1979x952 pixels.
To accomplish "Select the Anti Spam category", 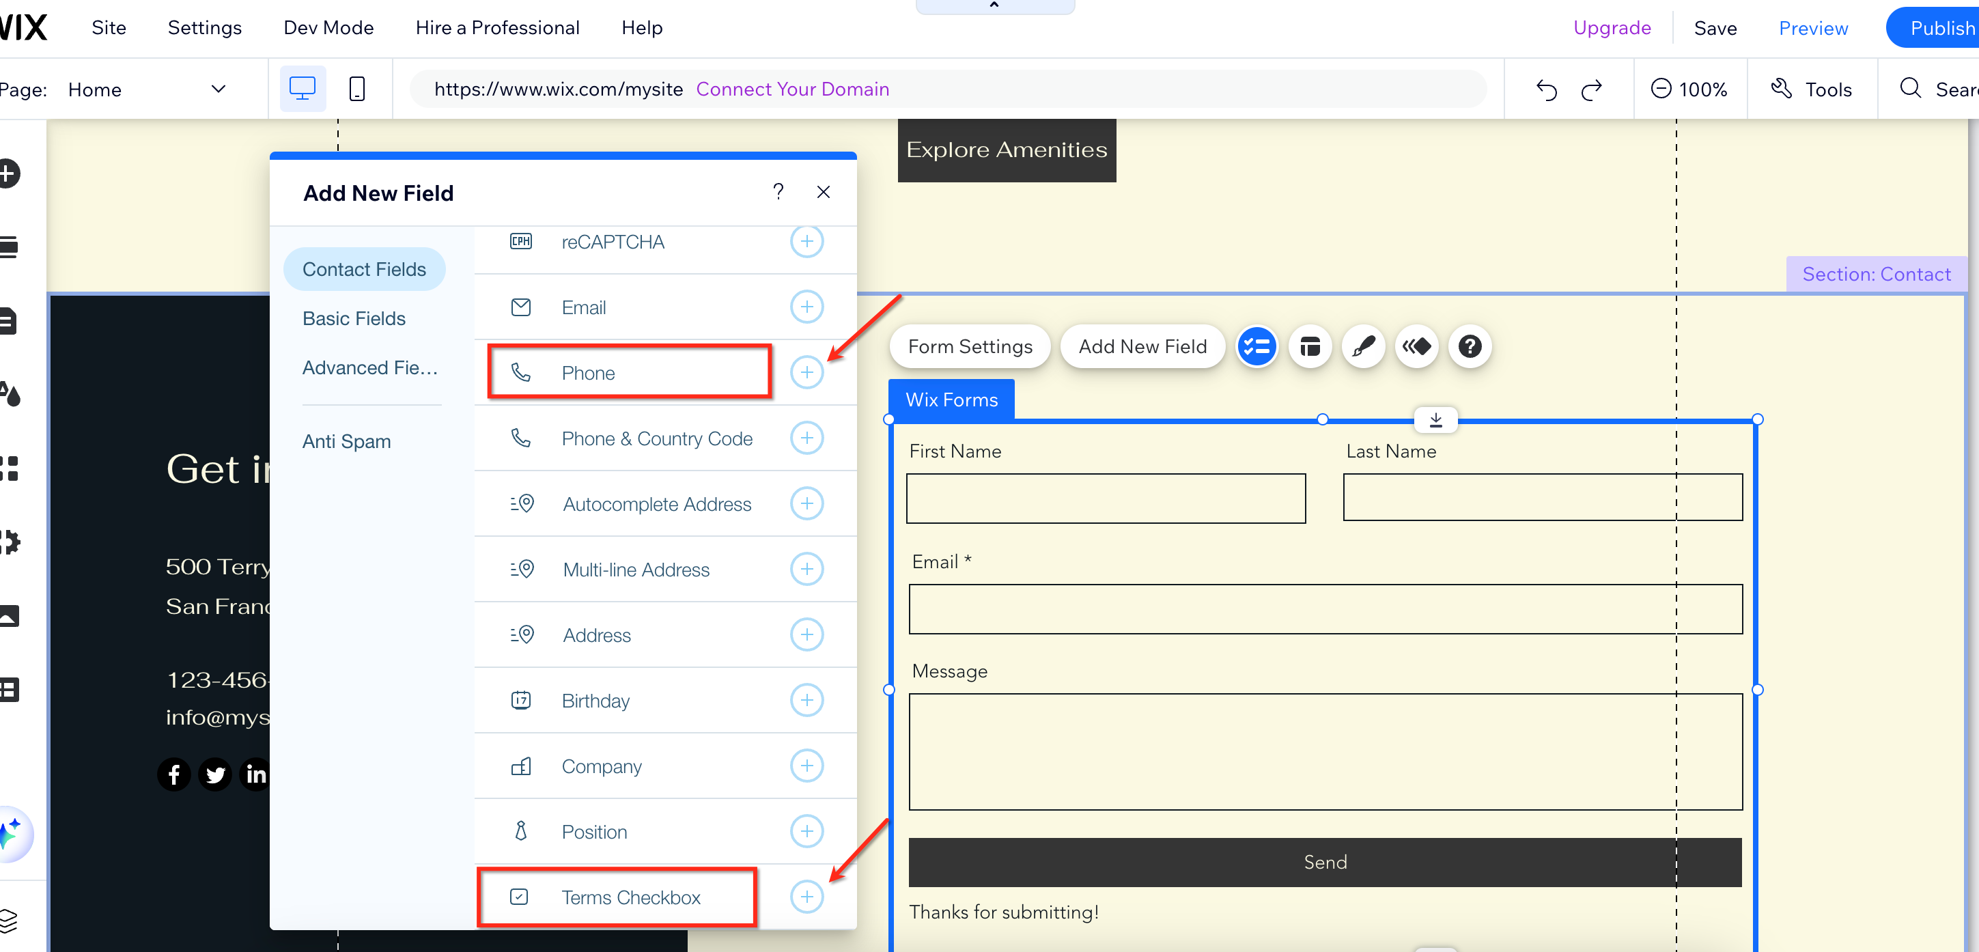I will [x=346, y=441].
